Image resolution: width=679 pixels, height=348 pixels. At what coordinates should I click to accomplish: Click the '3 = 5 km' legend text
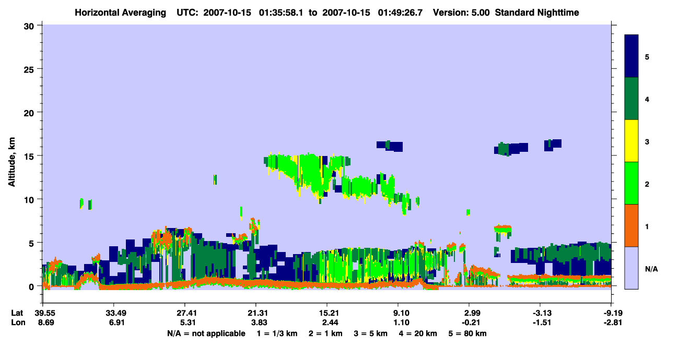pos(371,333)
